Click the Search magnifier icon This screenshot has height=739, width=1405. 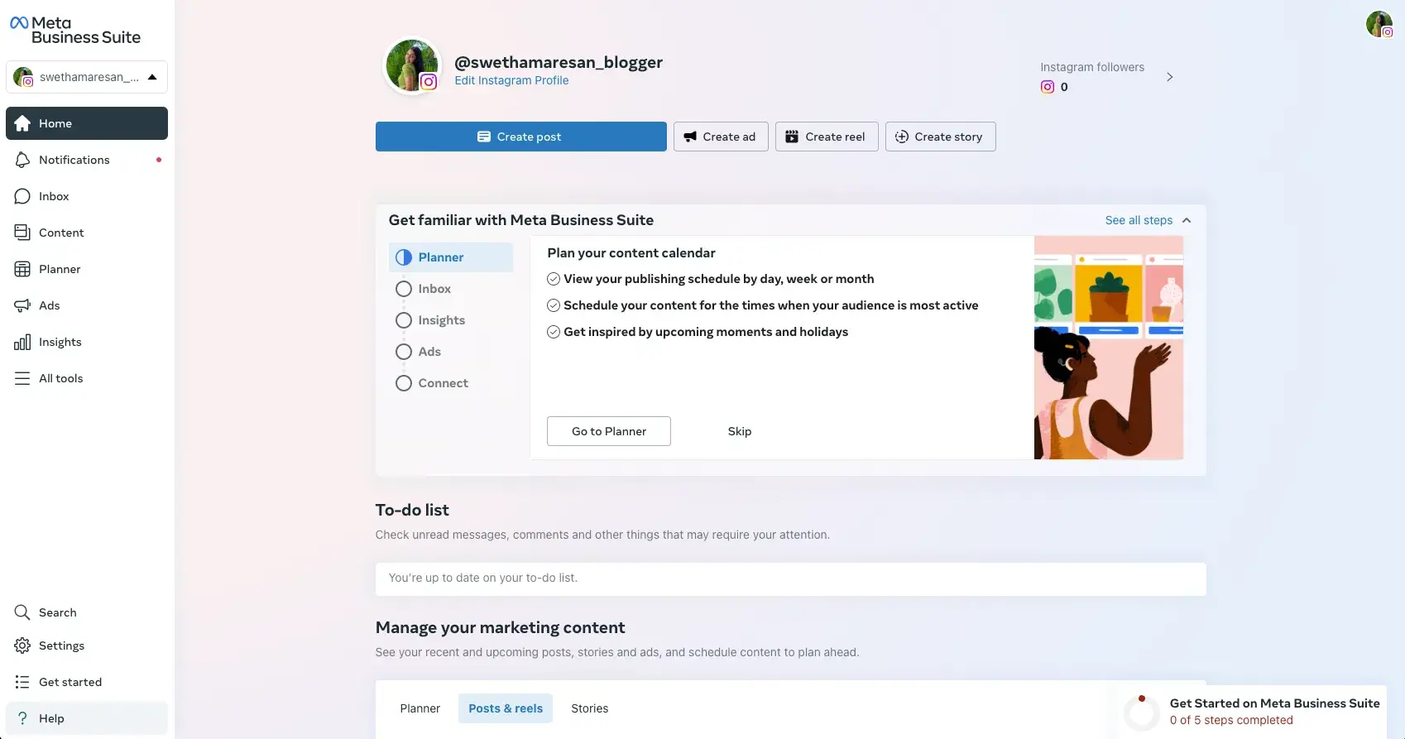click(22, 612)
